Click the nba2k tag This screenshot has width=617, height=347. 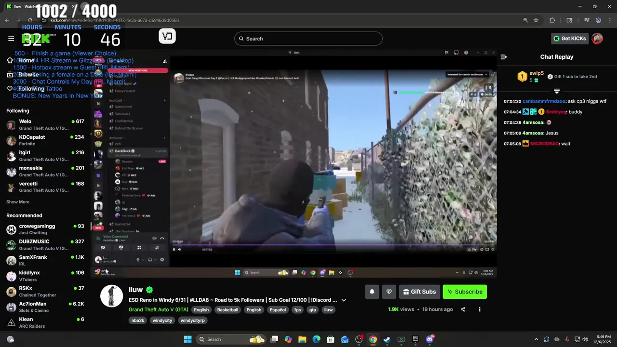pyautogui.click(x=138, y=320)
